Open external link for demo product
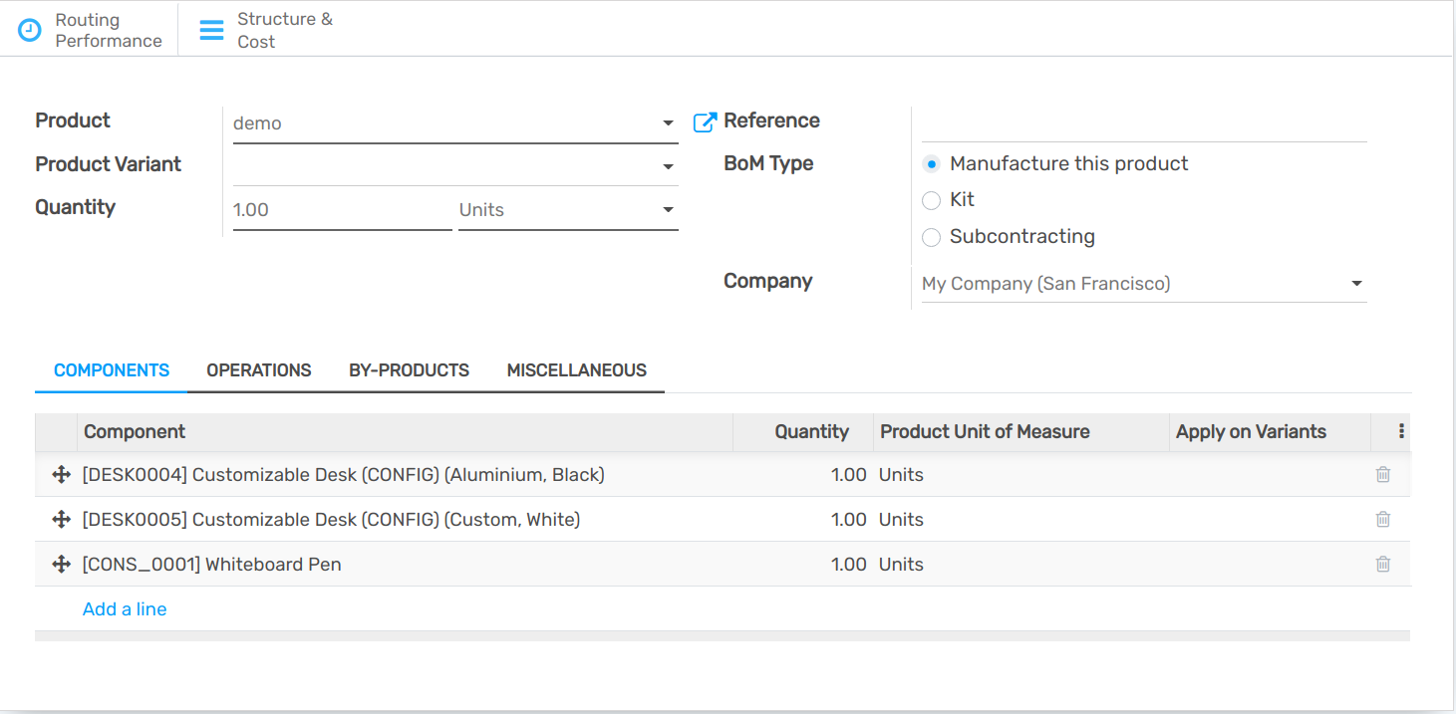1456x714 pixels. [x=705, y=122]
